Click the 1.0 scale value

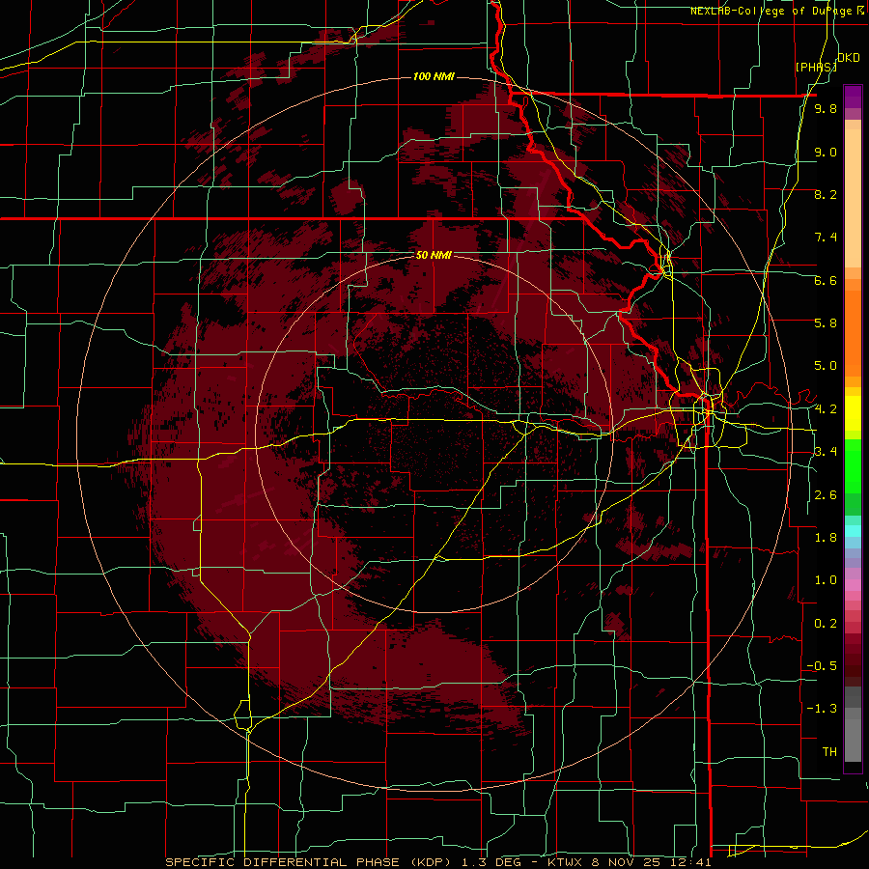pyautogui.click(x=826, y=580)
